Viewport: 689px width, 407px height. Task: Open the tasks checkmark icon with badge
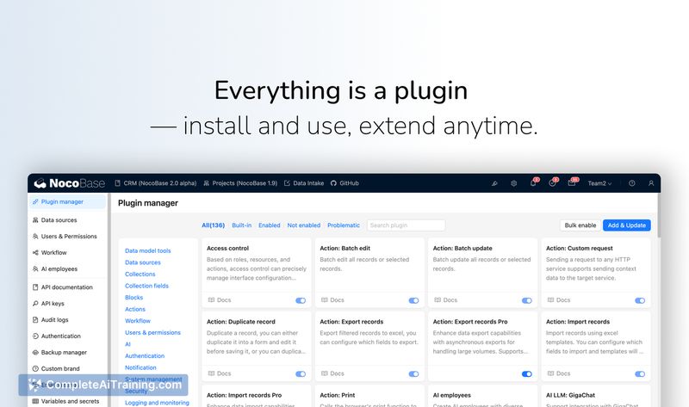pos(552,183)
